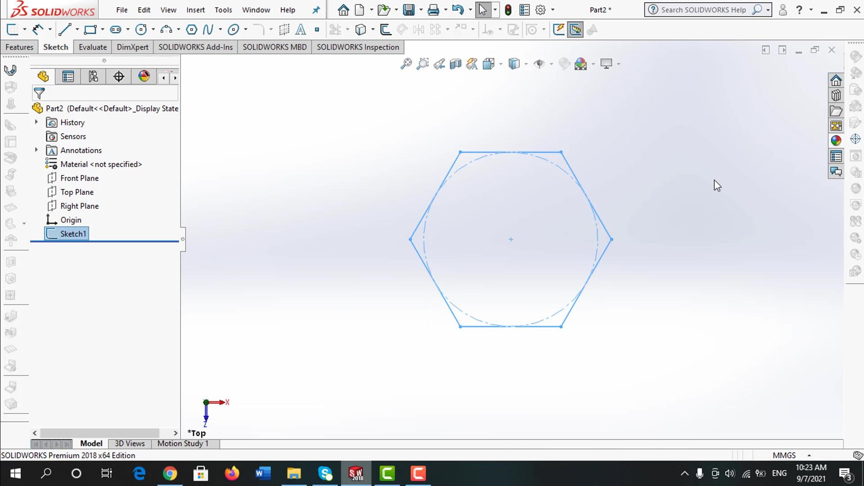Viewport: 864px width, 486px height.
Task: Toggle the Rebuild traffic light icon
Action: click(508, 10)
